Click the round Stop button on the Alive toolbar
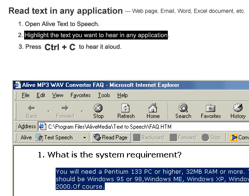Viewport: 249px width, 196px height. point(211,137)
